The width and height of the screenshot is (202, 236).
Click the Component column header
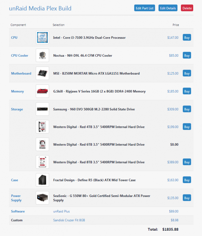18,25
